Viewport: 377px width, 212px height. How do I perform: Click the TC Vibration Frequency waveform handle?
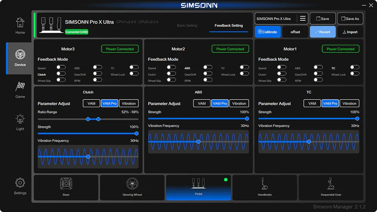309,142
